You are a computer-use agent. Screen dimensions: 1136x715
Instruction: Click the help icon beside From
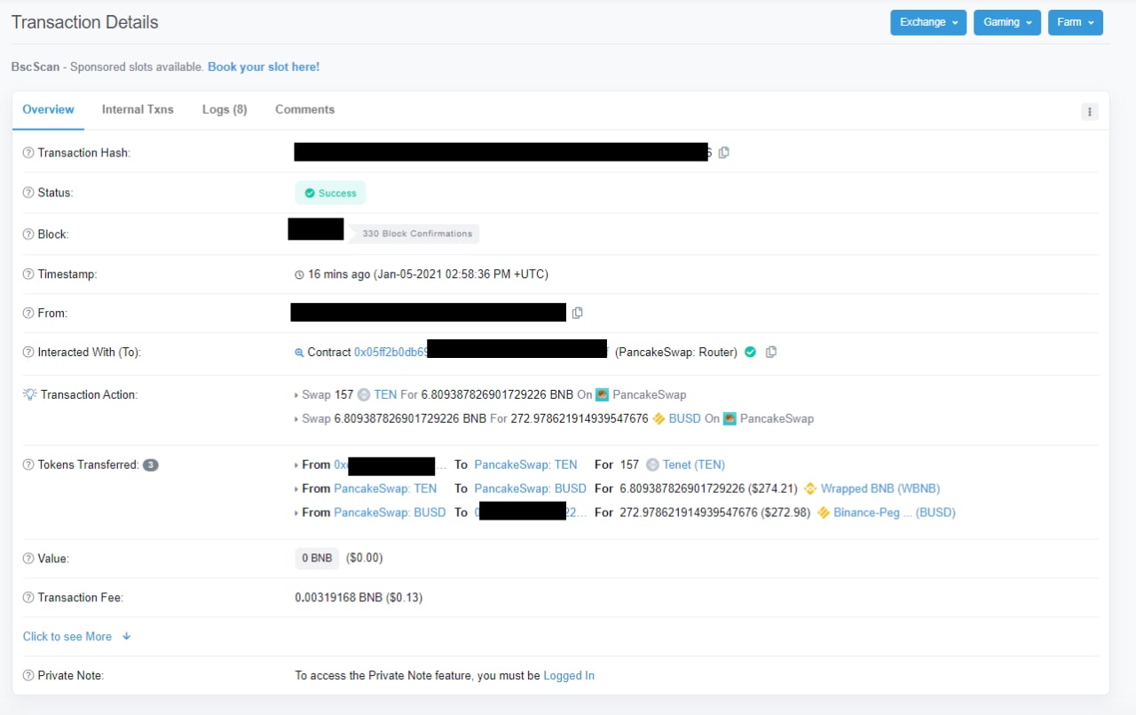(28, 314)
